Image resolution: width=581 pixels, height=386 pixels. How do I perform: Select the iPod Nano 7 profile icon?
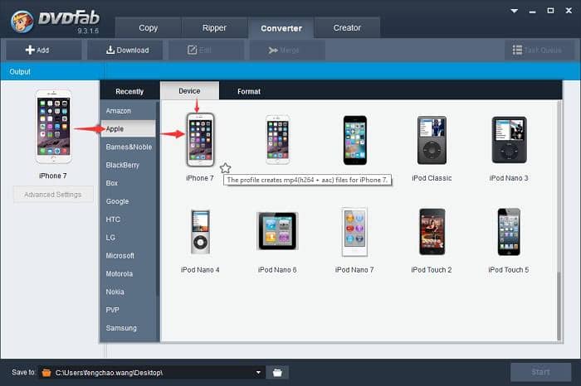[x=354, y=232]
